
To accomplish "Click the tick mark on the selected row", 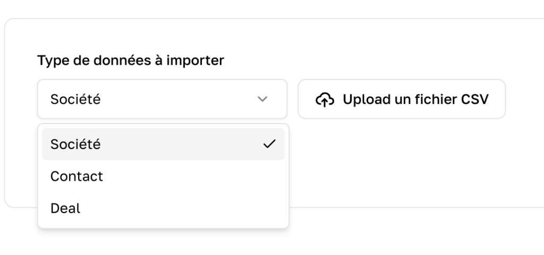I will (x=269, y=144).
